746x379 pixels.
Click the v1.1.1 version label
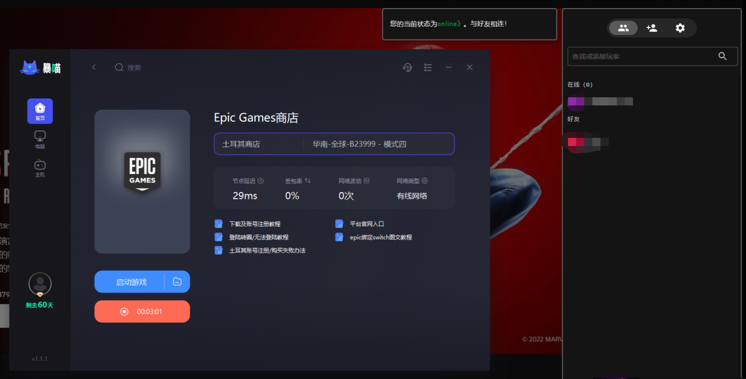coord(39,358)
